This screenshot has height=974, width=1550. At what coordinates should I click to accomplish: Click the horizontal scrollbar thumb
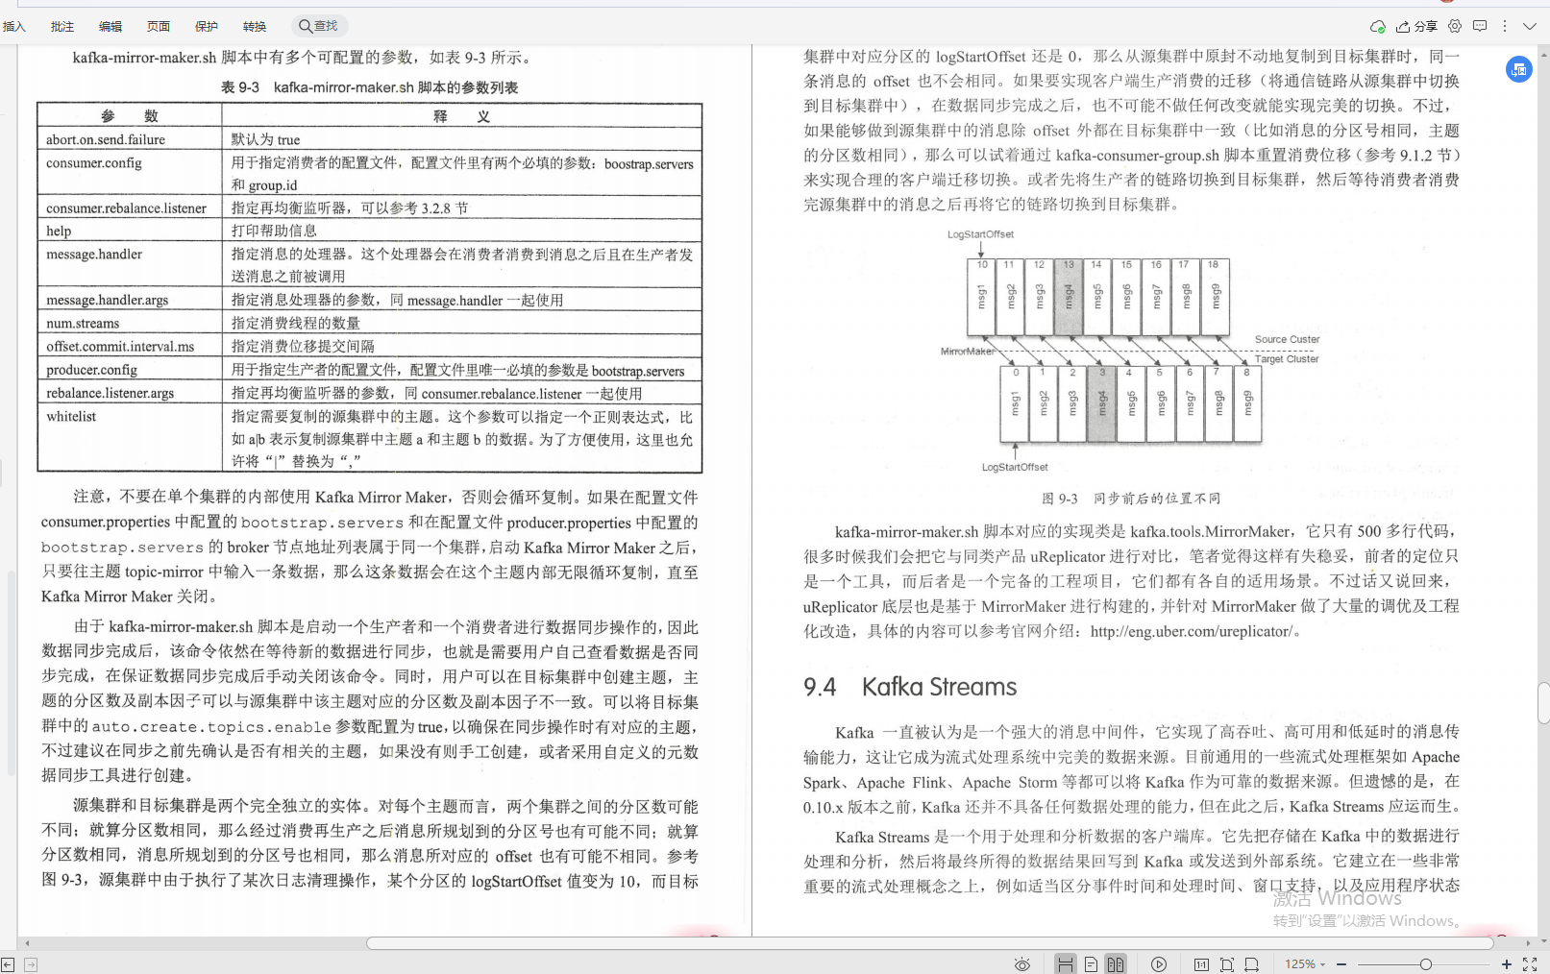[x=930, y=943]
